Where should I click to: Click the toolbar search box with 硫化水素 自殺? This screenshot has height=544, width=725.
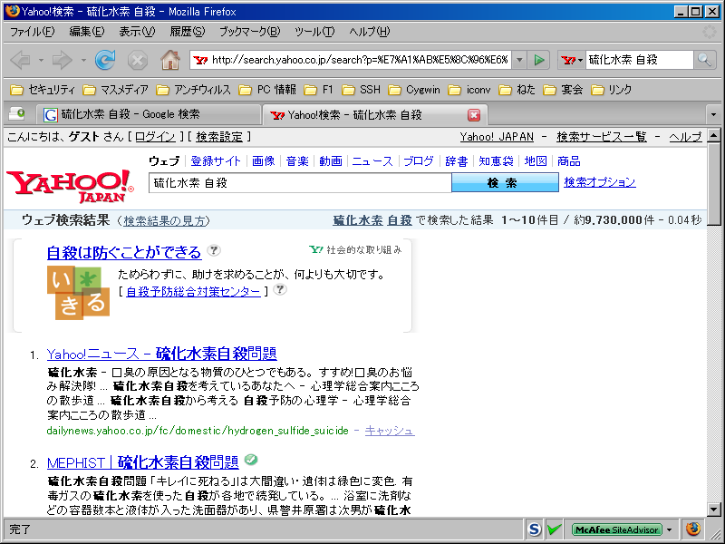pos(640,60)
